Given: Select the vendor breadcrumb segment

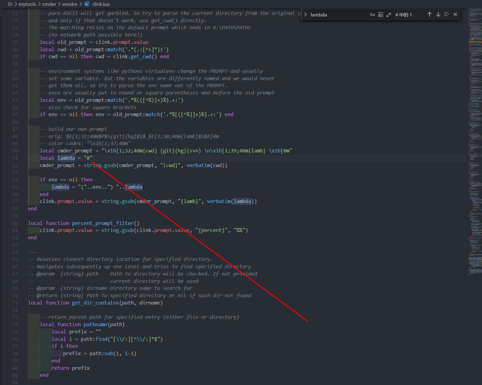Looking at the screenshot, I should point(70,4).
